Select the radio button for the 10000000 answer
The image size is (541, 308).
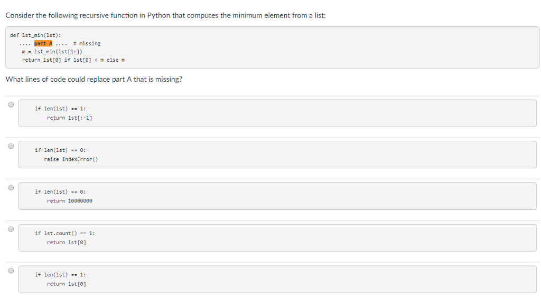point(11,187)
